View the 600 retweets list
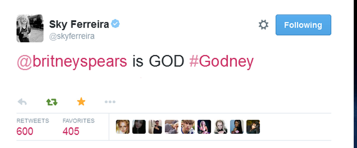 click(x=25, y=131)
